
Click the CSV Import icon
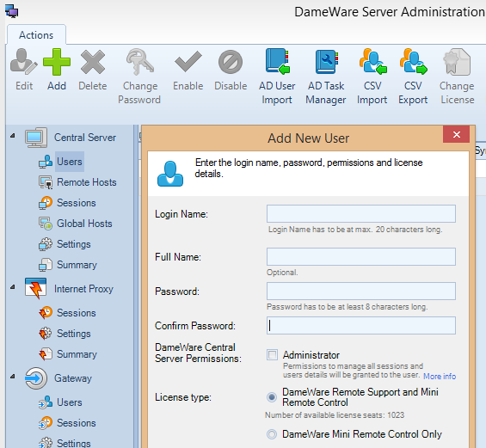[372, 62]
